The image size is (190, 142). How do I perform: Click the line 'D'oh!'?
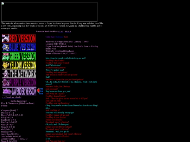[48, 138]
